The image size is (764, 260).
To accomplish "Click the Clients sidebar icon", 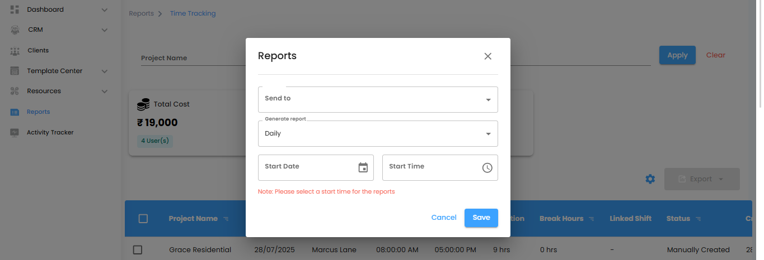I will pyautogui.click(x=15, y=50).
